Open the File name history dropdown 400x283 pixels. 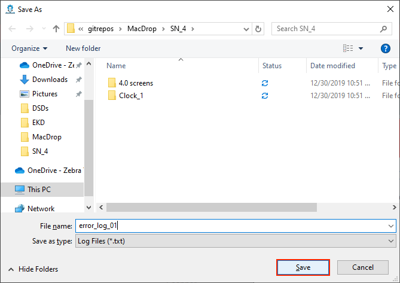pos(390,226)
